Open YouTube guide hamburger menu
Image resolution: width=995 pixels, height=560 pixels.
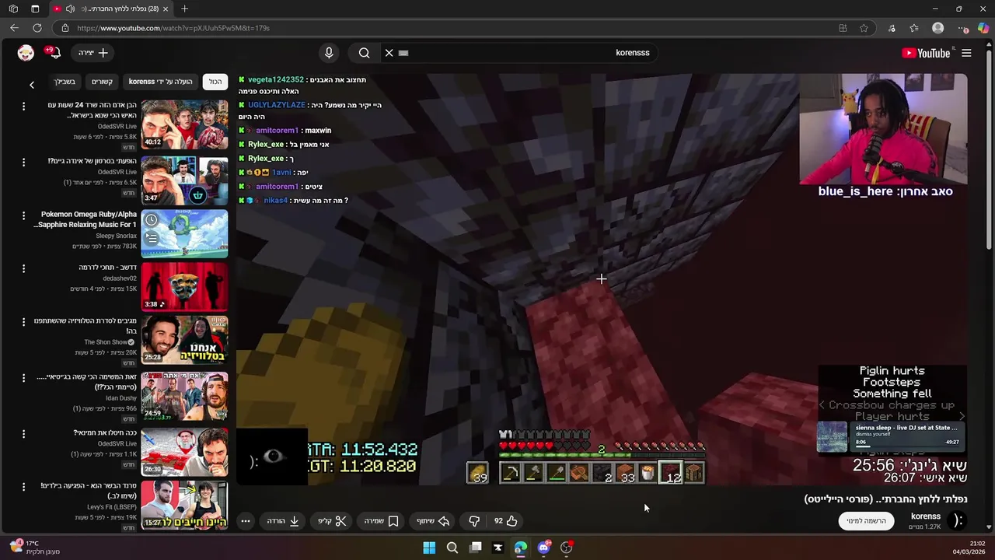coord(966,53)
